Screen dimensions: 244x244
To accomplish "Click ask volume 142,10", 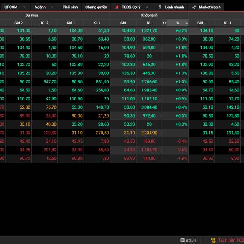I will 233,107.
